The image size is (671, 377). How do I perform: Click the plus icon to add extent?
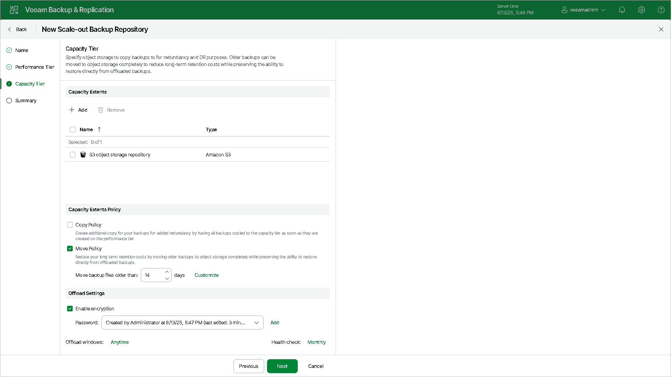click(x=72, y=110)
